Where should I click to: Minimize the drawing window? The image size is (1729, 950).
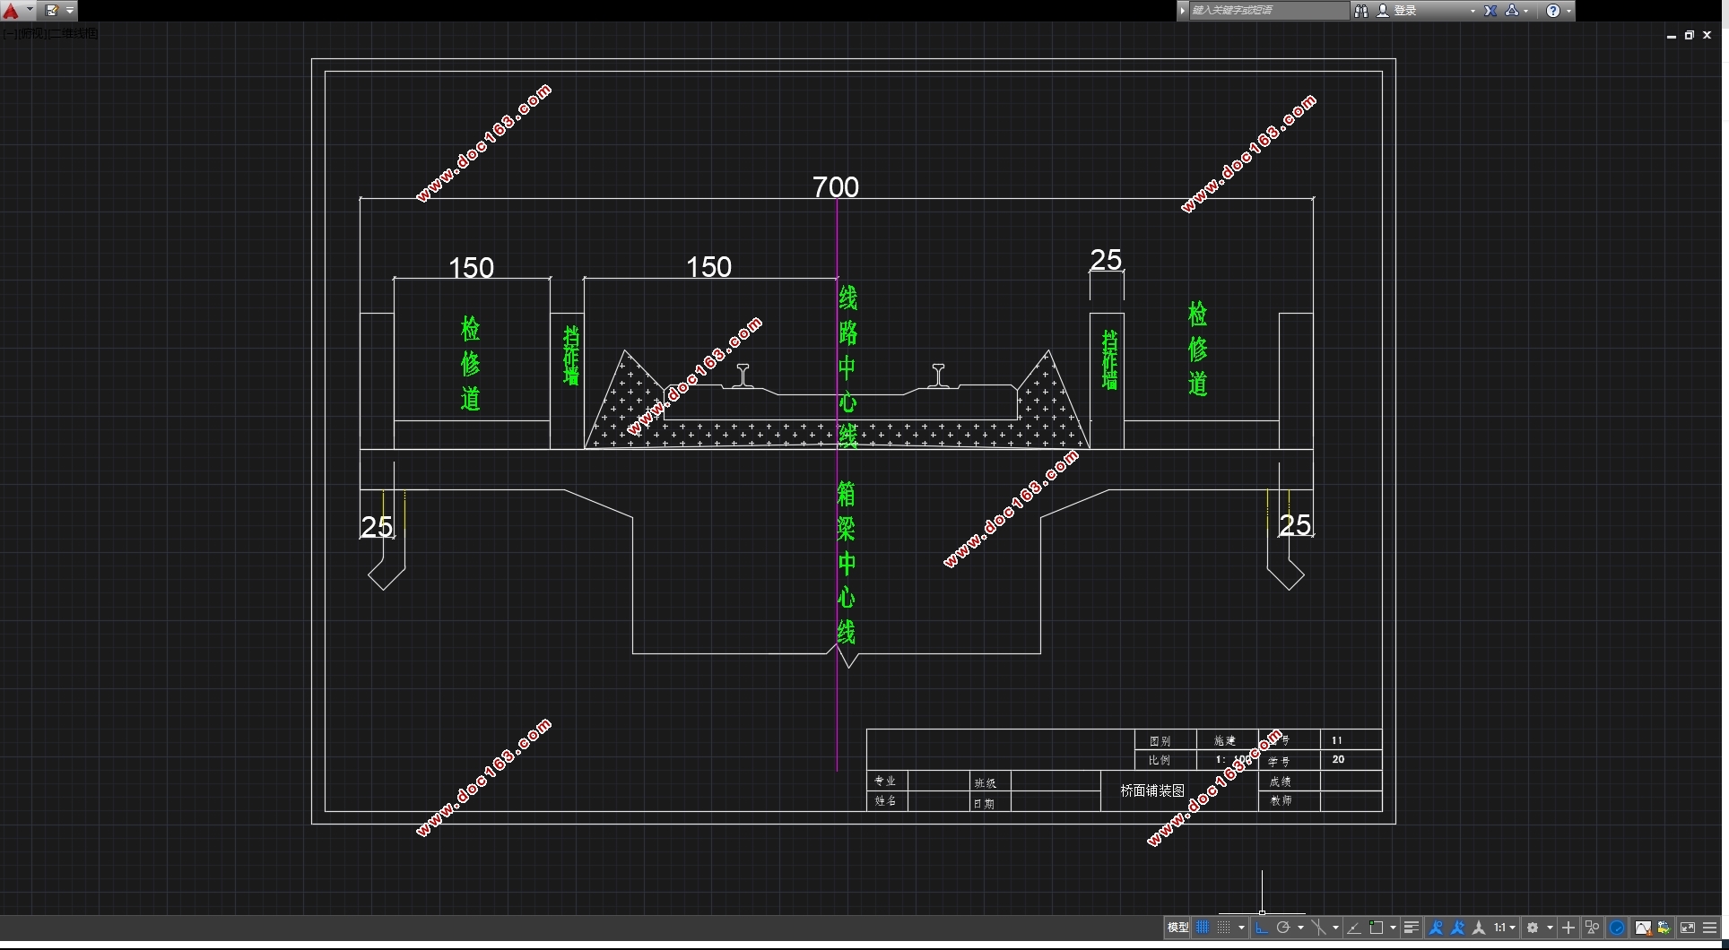(1672, 36)
